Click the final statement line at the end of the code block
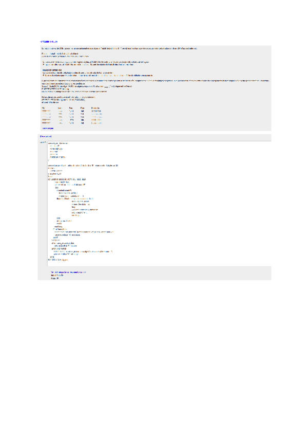Viewport: 308px width, 436px height. coord(58,260)
